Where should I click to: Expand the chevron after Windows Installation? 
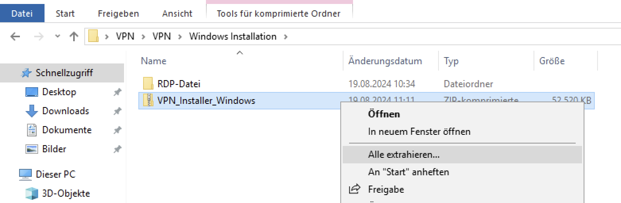285,36
